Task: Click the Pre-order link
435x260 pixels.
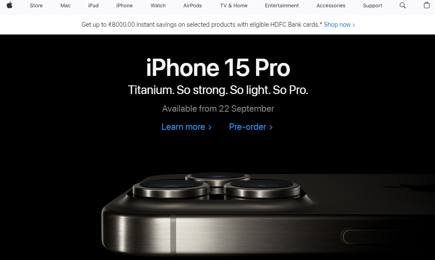Action: point(251,127)
